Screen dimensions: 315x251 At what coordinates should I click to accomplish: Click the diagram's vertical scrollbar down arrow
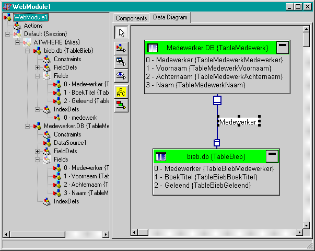(306, 223)
